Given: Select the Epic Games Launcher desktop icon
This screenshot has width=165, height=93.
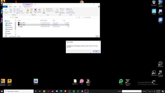Looking at the screenshot, I should point(160,73).
